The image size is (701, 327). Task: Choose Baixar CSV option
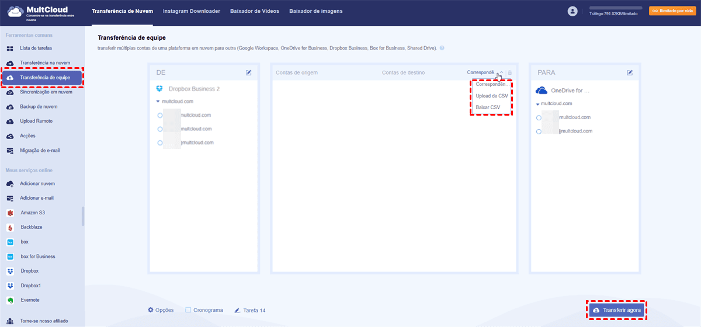point(488,107)
